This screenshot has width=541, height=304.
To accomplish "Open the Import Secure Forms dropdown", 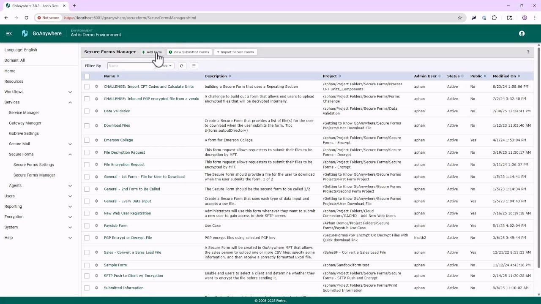I will [235, 52].
